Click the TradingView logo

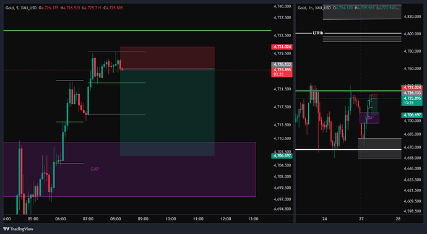[x=18, y=229]
